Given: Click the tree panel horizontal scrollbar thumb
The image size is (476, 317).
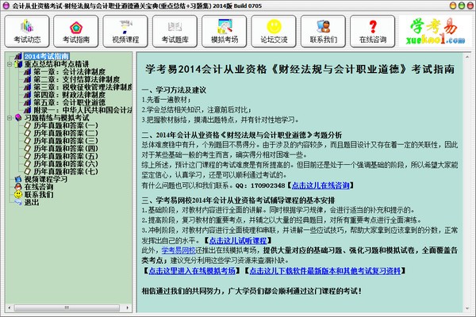Looking at the screenshot, I should tap(67, 308).
